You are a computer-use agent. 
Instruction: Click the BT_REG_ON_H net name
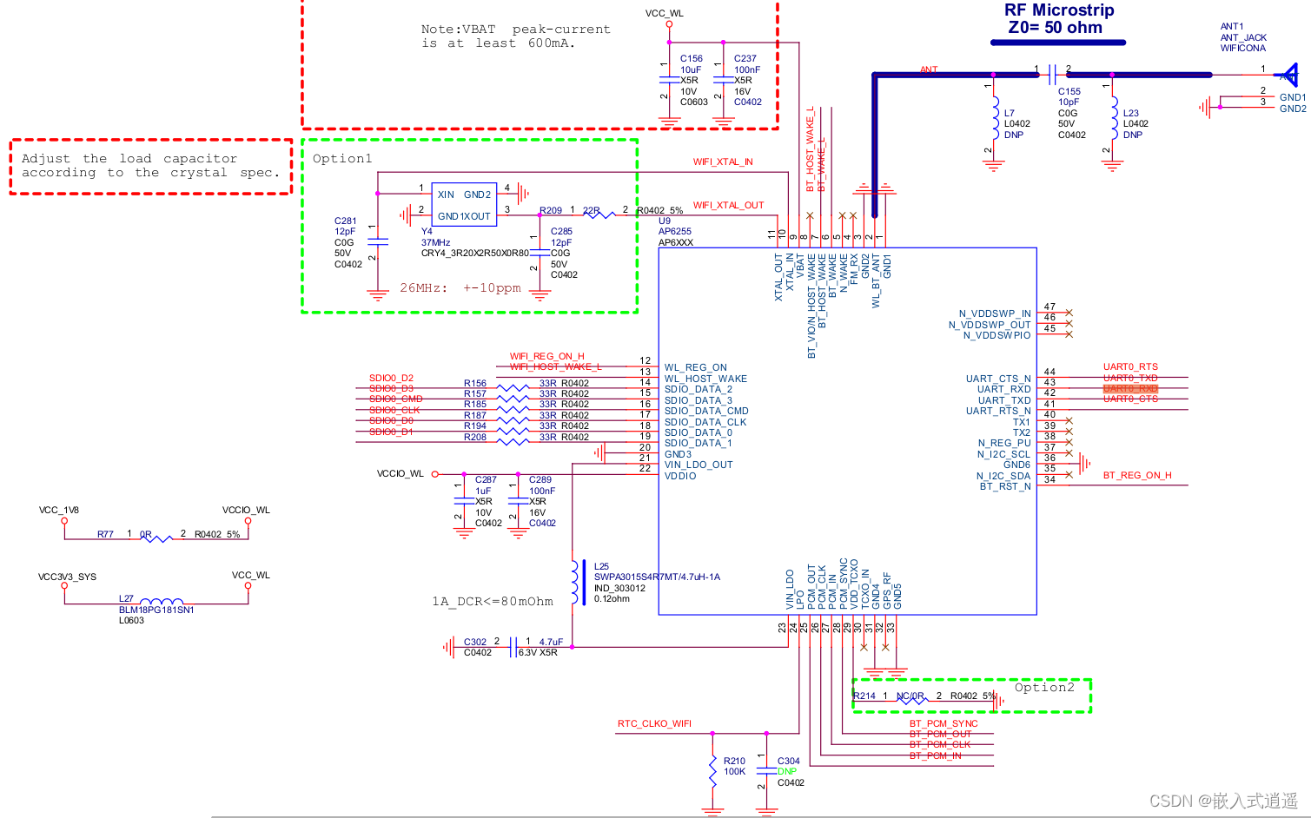[1138, 475]
